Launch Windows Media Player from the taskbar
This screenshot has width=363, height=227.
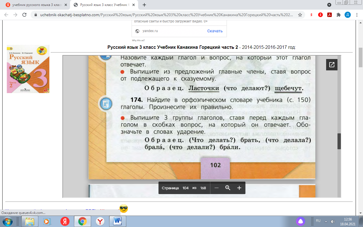[47, 221]
